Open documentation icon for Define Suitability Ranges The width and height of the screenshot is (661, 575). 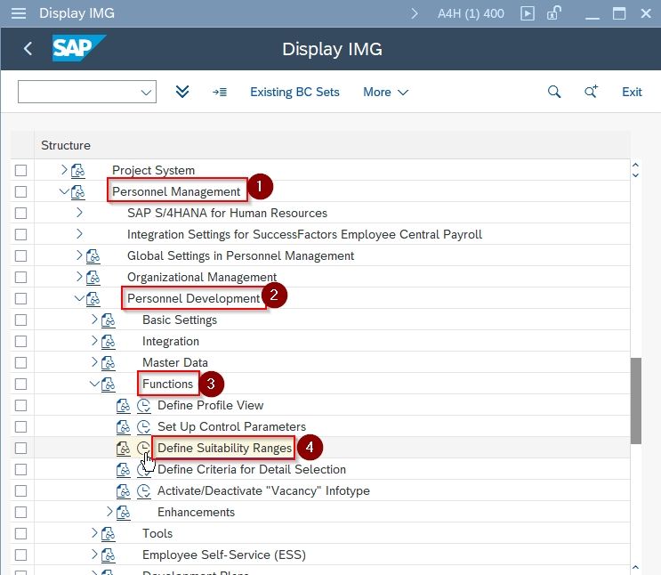coord(123,449)
